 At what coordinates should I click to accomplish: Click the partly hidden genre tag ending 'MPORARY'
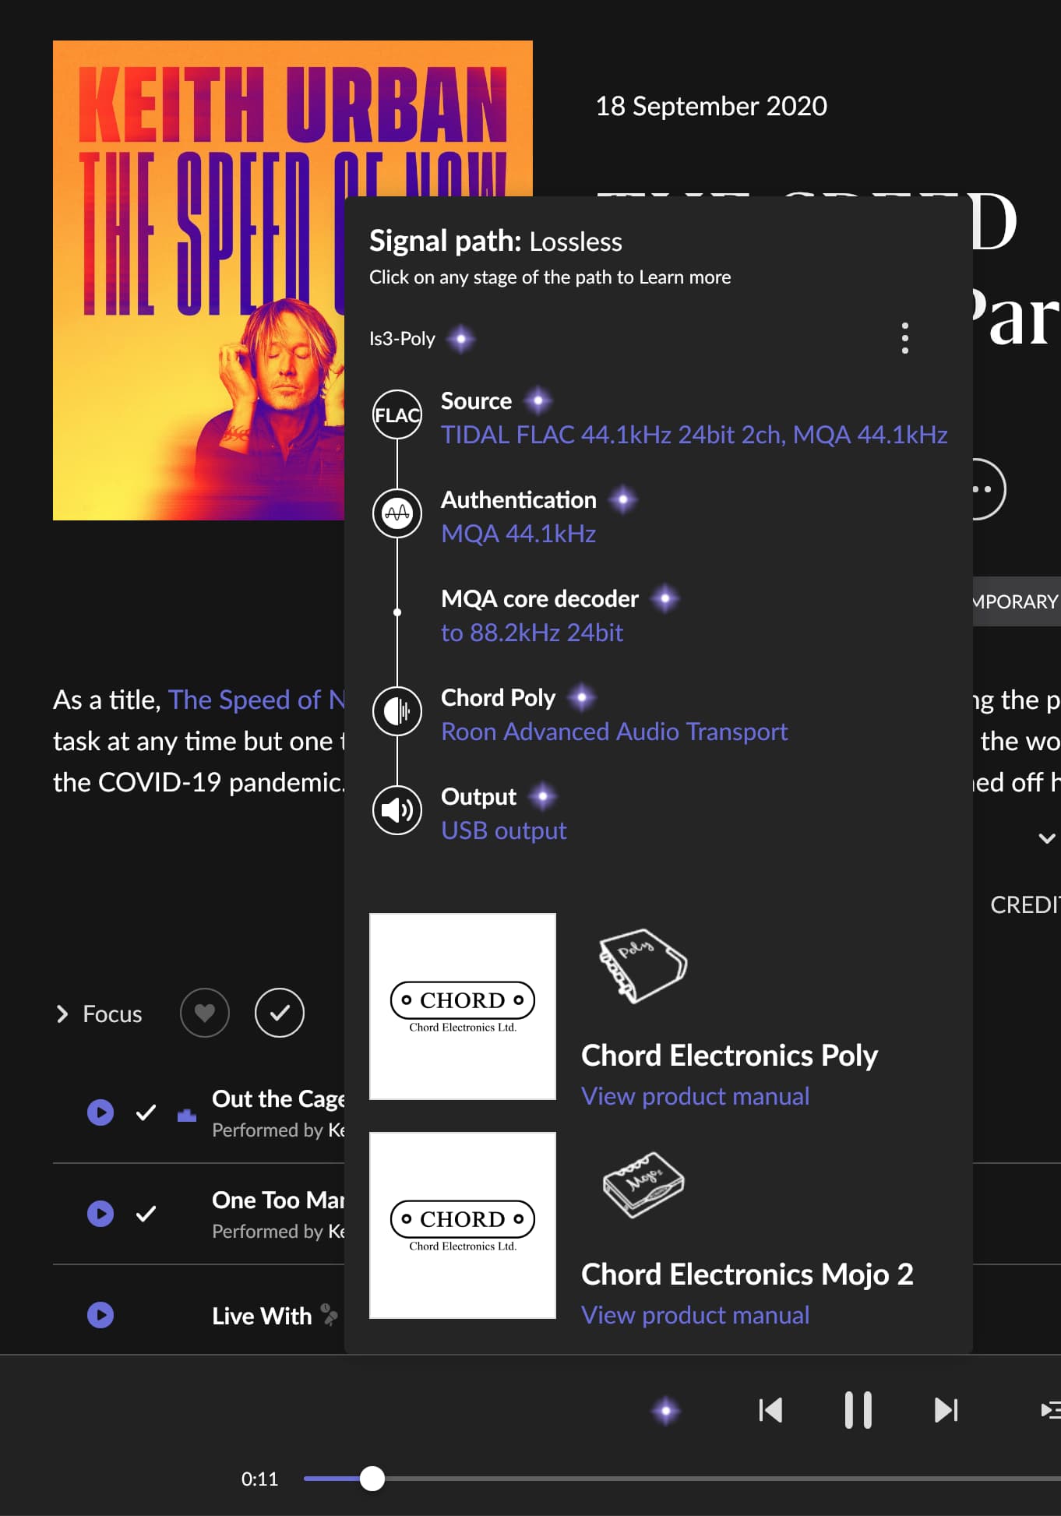coord(1017,601)
